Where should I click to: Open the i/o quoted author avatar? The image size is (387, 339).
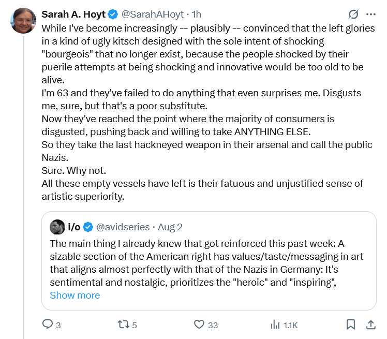click(57, 227)
